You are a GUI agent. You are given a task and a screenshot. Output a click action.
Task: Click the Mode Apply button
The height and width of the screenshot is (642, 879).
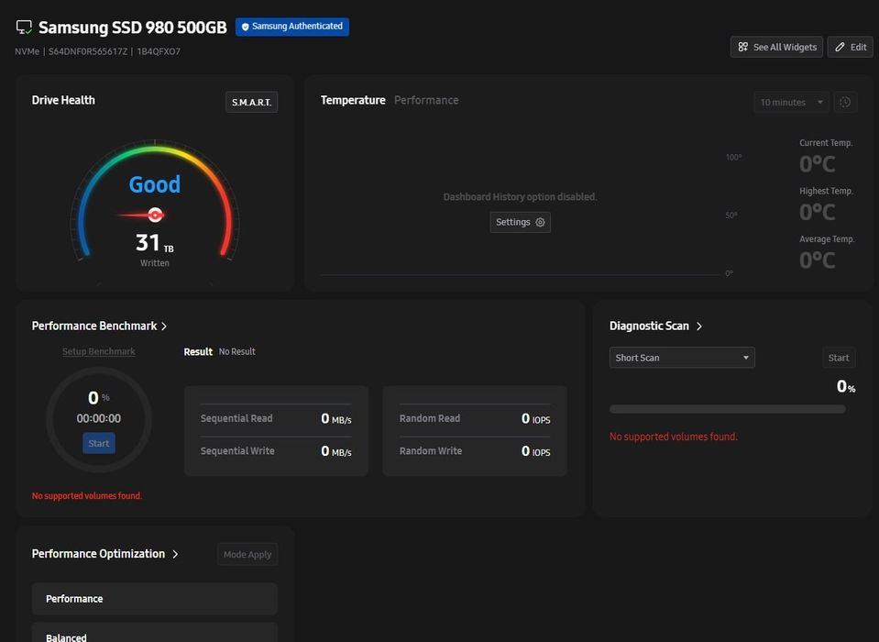coord(247,555)
